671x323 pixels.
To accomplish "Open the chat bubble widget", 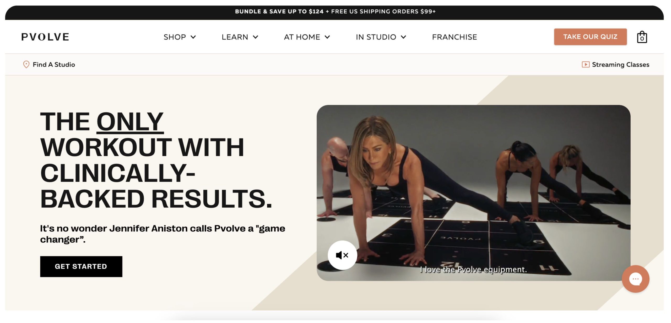I will click(x=635, y=279).
